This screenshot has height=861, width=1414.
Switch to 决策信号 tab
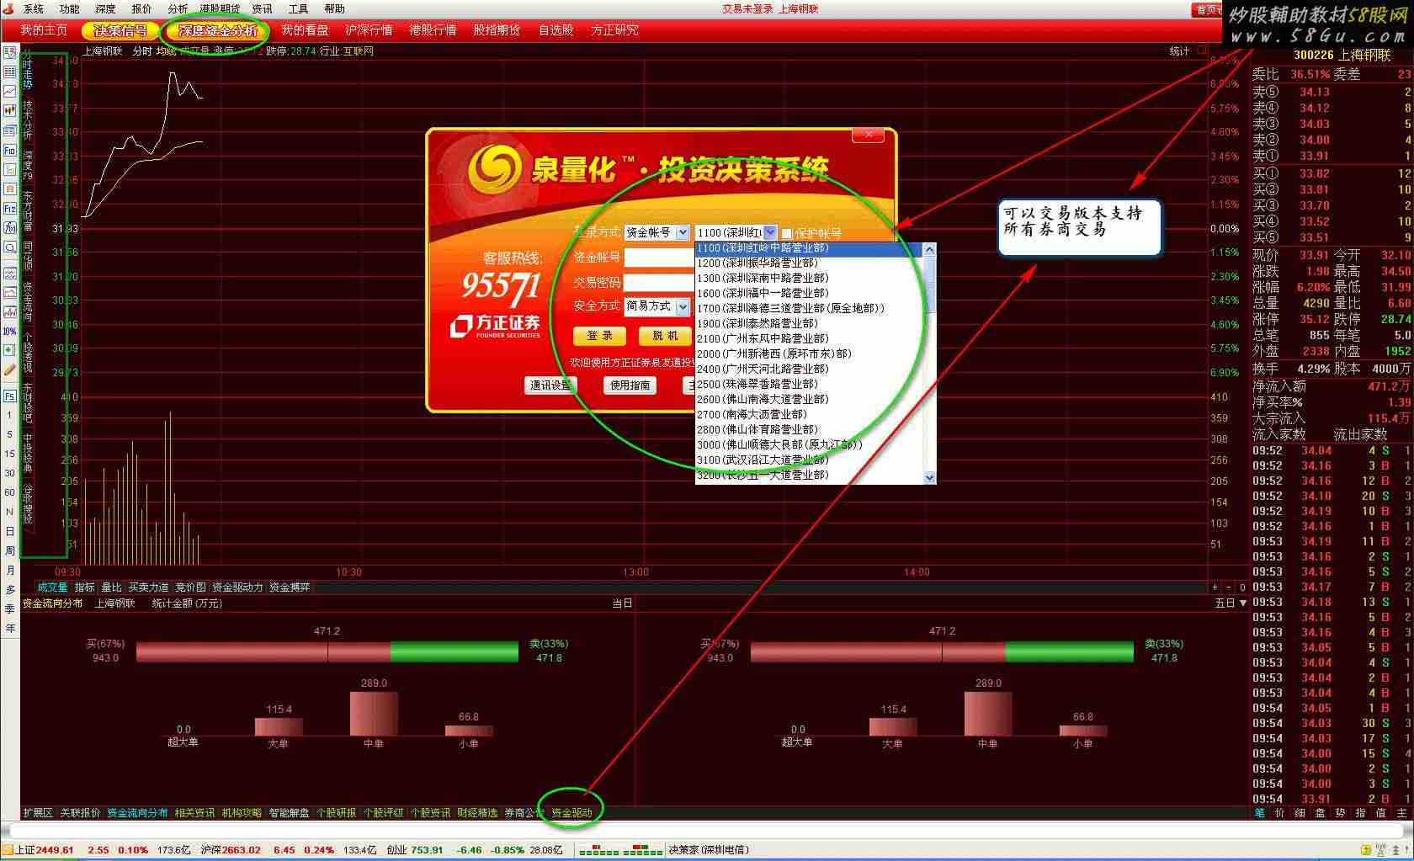click(x=120, y=30)
